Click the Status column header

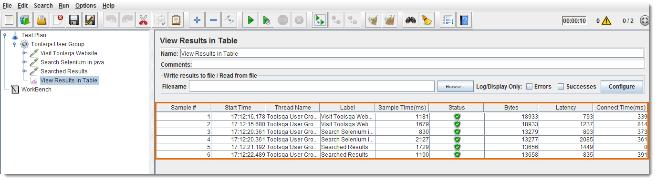457,108
